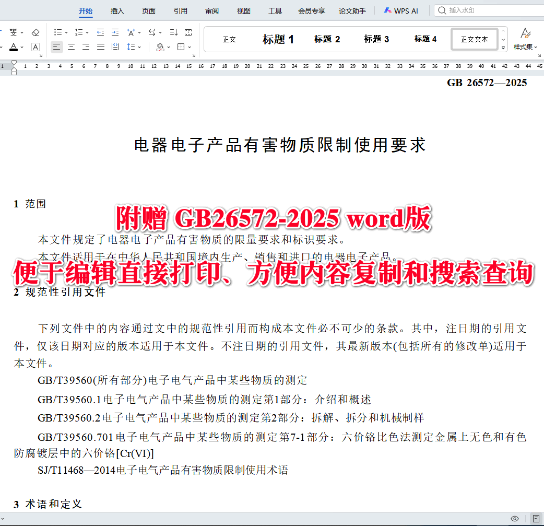Viewport: 544px width, 526px height.
Task: Open the font dialog launcher arrow
Action: pyautogui.click(x=41, y=55)
